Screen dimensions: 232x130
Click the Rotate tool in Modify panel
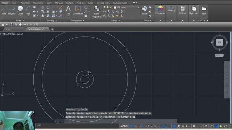48,7
